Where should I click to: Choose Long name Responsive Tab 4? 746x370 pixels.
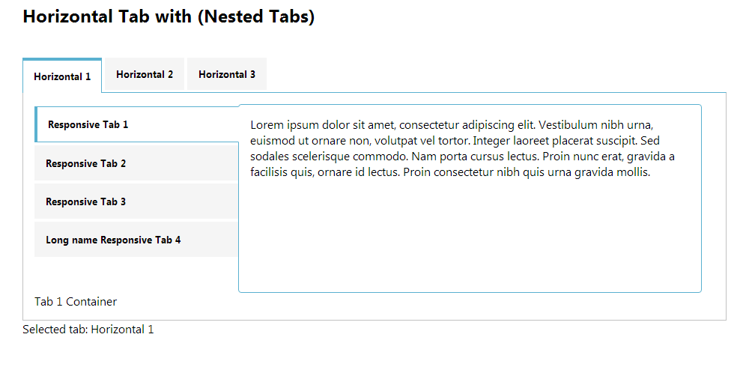tap(136, 239)
